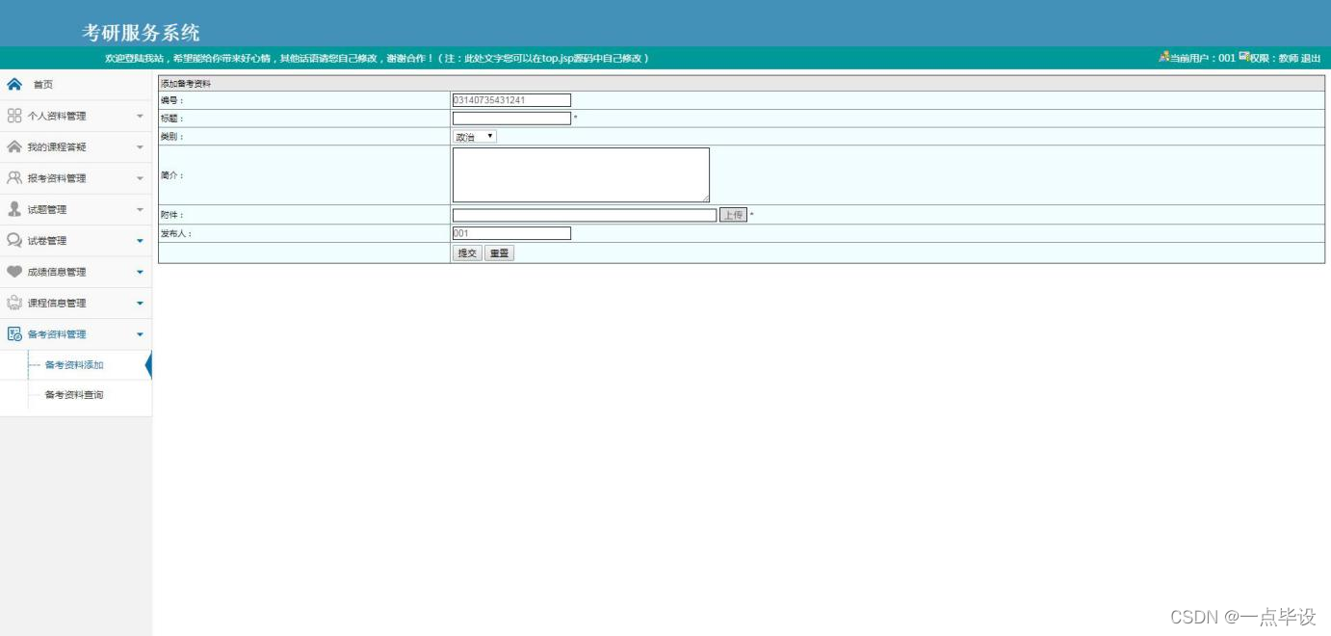The height and width of the screenshot is (636, 1331).
Task: Click the 考研服务系统 site title
Action: (141, 33)
